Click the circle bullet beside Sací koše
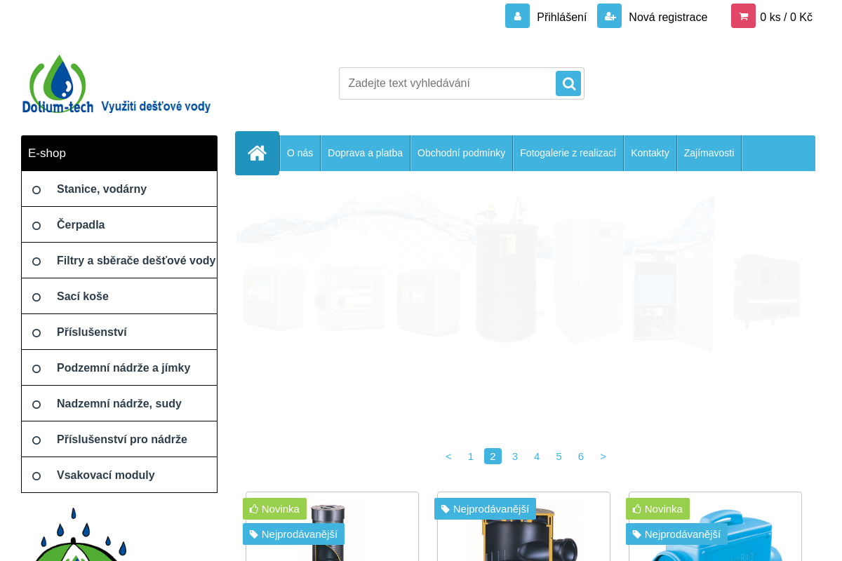Screen dimensions: 842x561 [x=36, y=297]
